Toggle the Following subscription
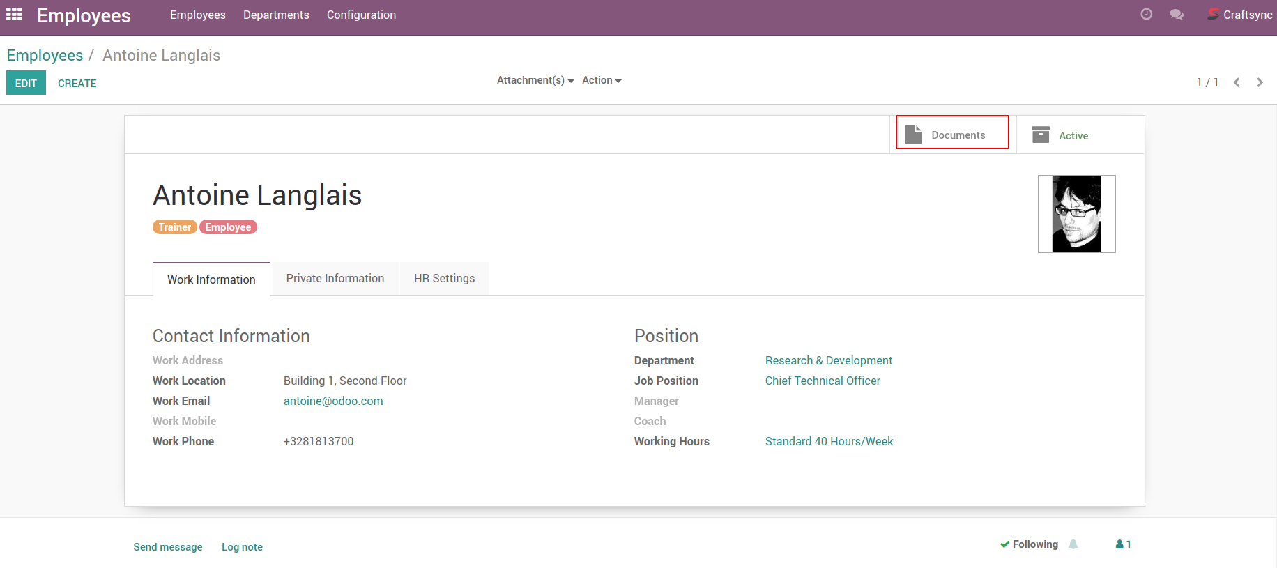 pos(1029,544)
